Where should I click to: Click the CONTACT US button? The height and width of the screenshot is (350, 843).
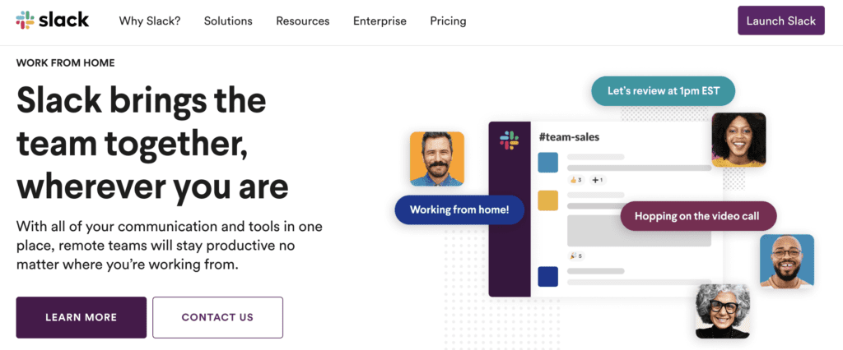tap(217, 317)
